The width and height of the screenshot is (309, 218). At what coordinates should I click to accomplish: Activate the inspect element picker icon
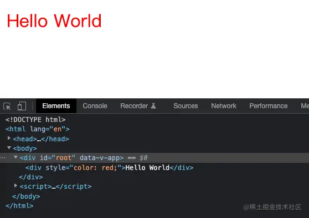click(x=7, y=107)
